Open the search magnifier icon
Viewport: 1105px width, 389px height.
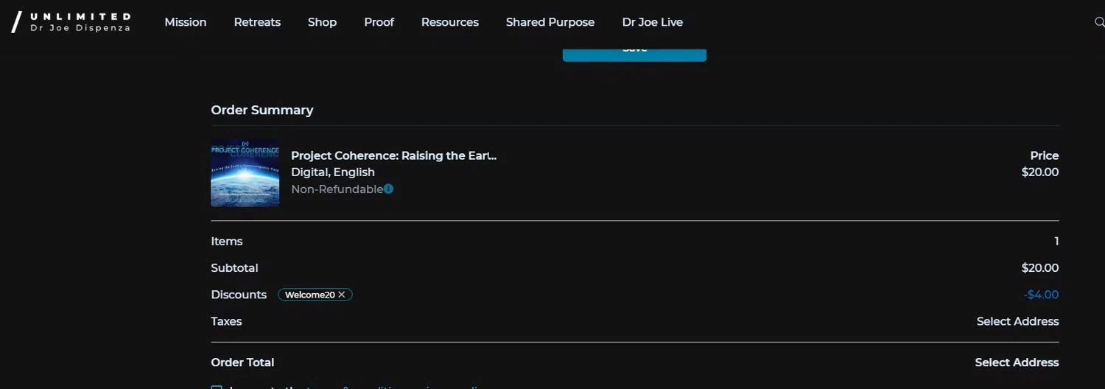pyautogui.click(x=1100, y=22)
